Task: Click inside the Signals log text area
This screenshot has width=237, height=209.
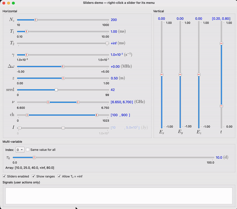Action: [119, 196]
